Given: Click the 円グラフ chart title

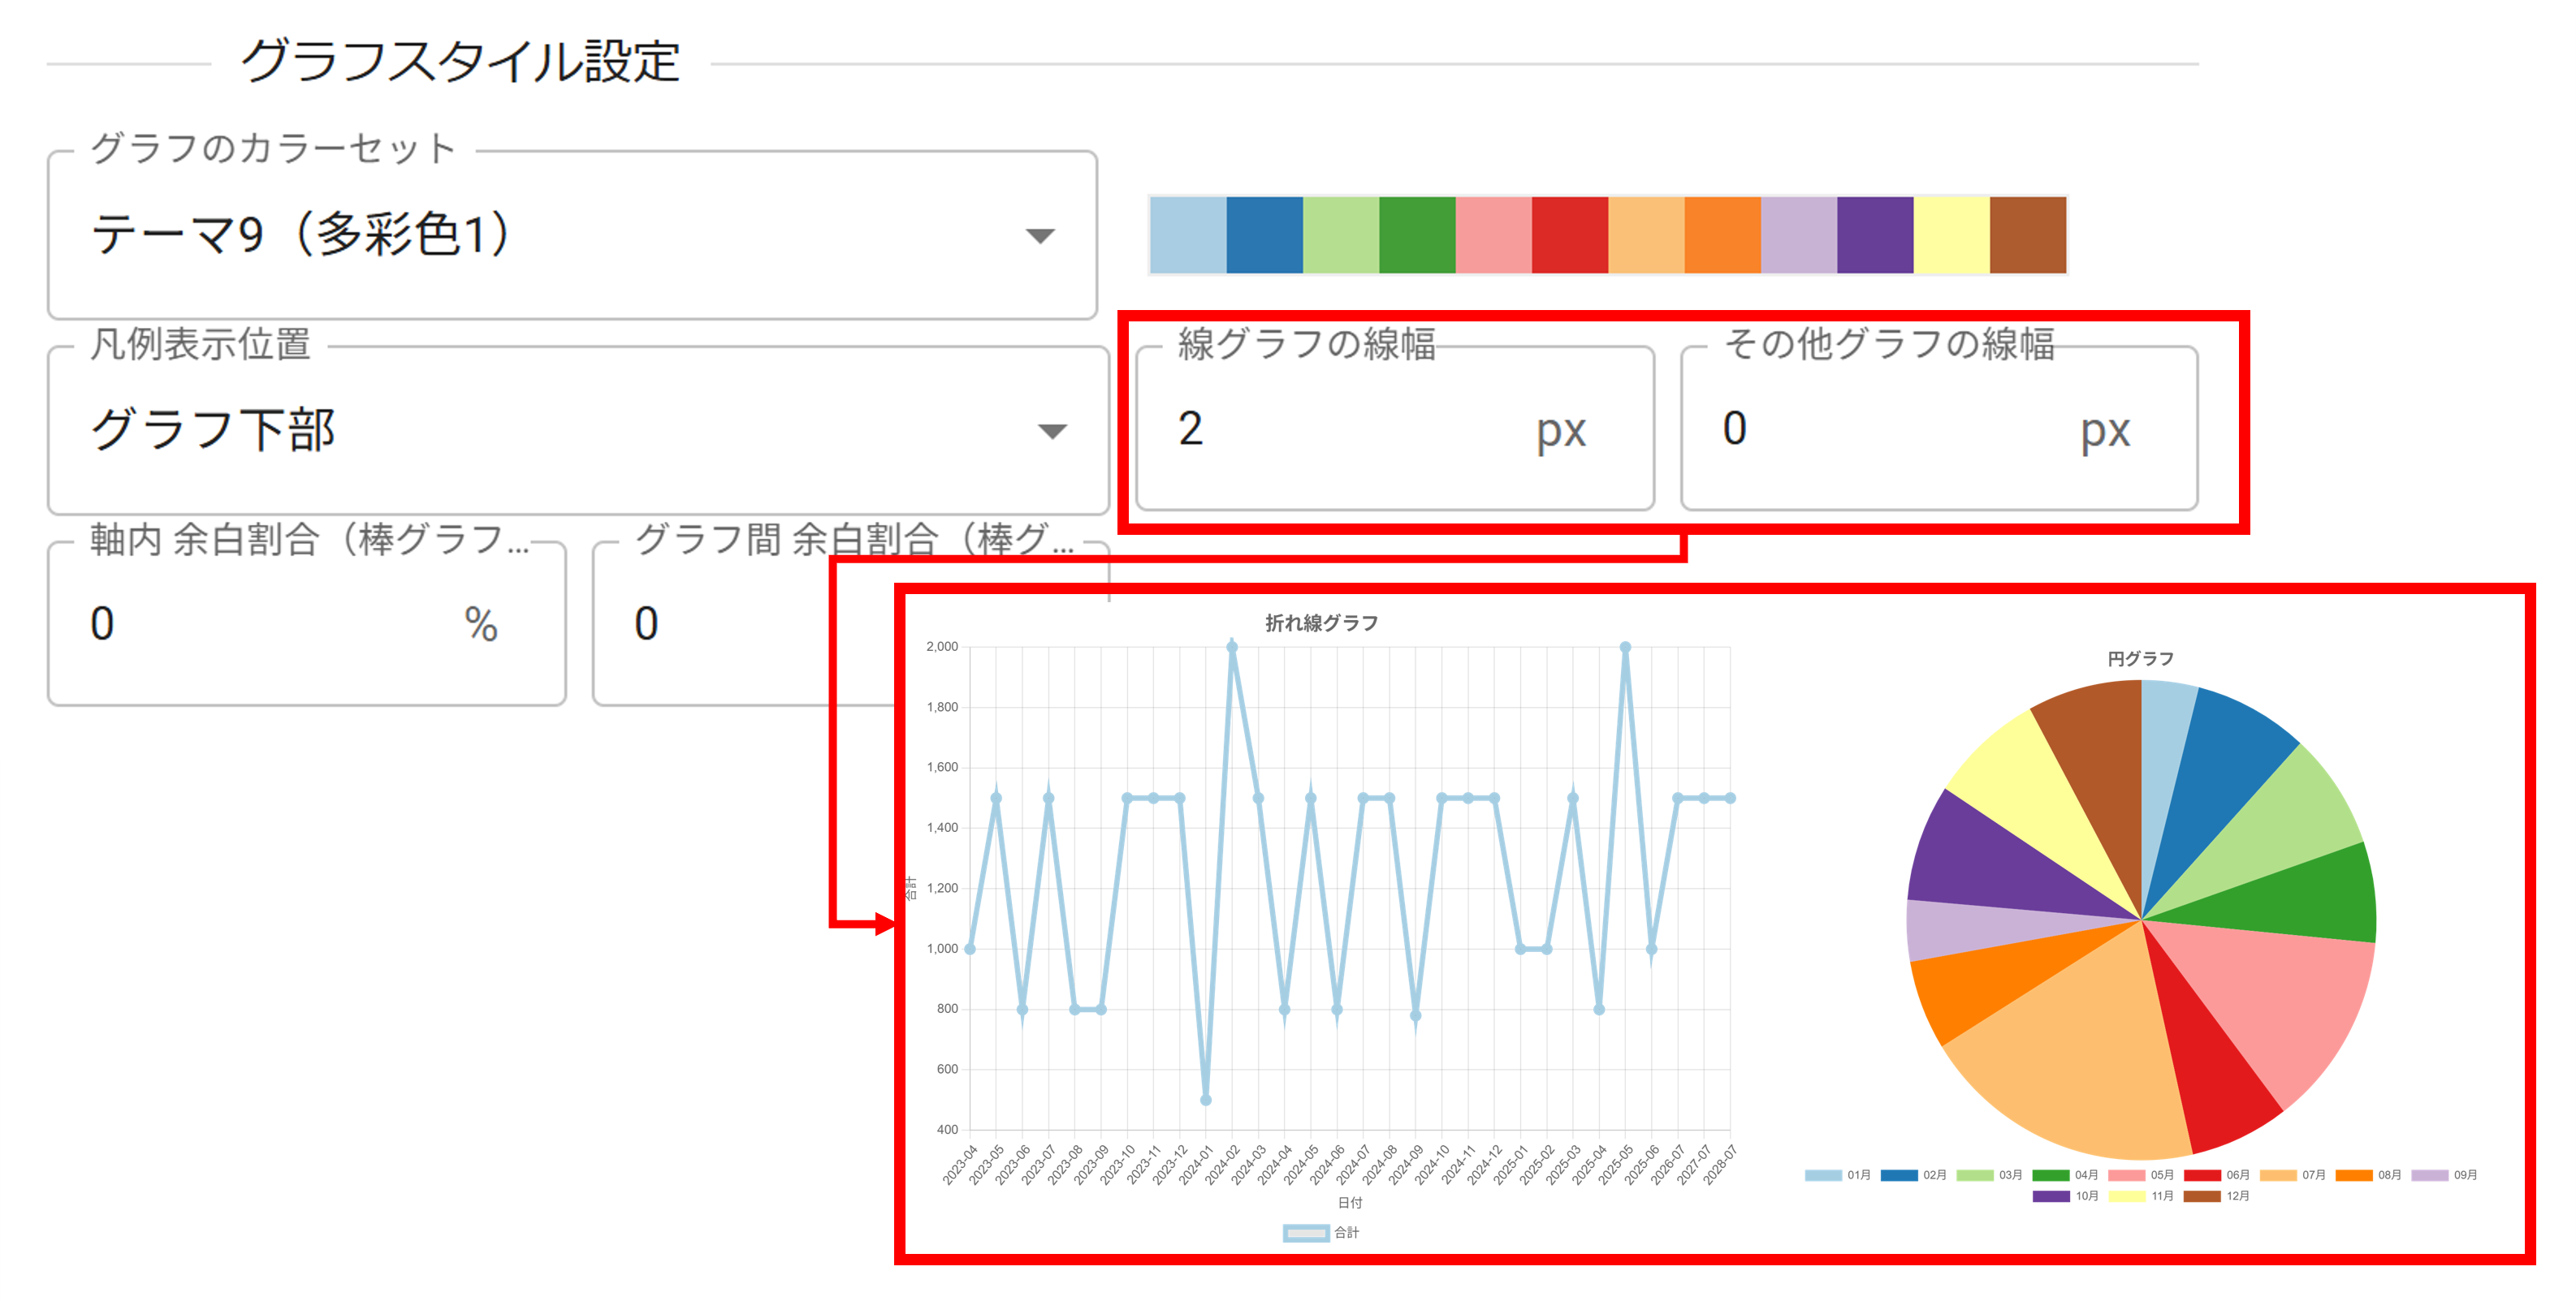Looking at the screenshot, I should 2140,658.
